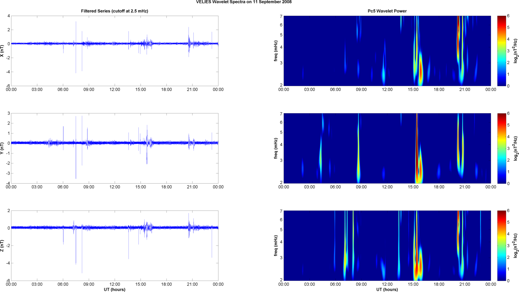Click the '06:00' tick under the top wavelet plot

coord(336,90)
